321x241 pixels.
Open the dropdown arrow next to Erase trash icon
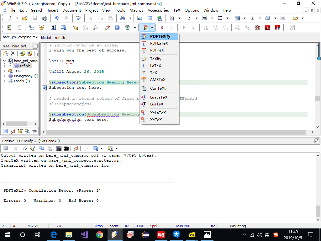pyautogui.click(x=135, y=28)
